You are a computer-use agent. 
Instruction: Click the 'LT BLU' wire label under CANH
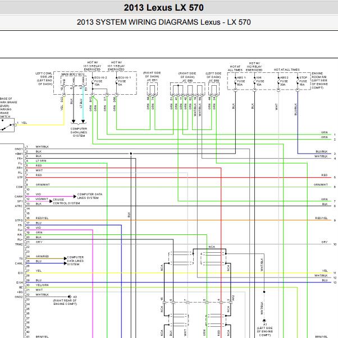click(x=81, y=104)
